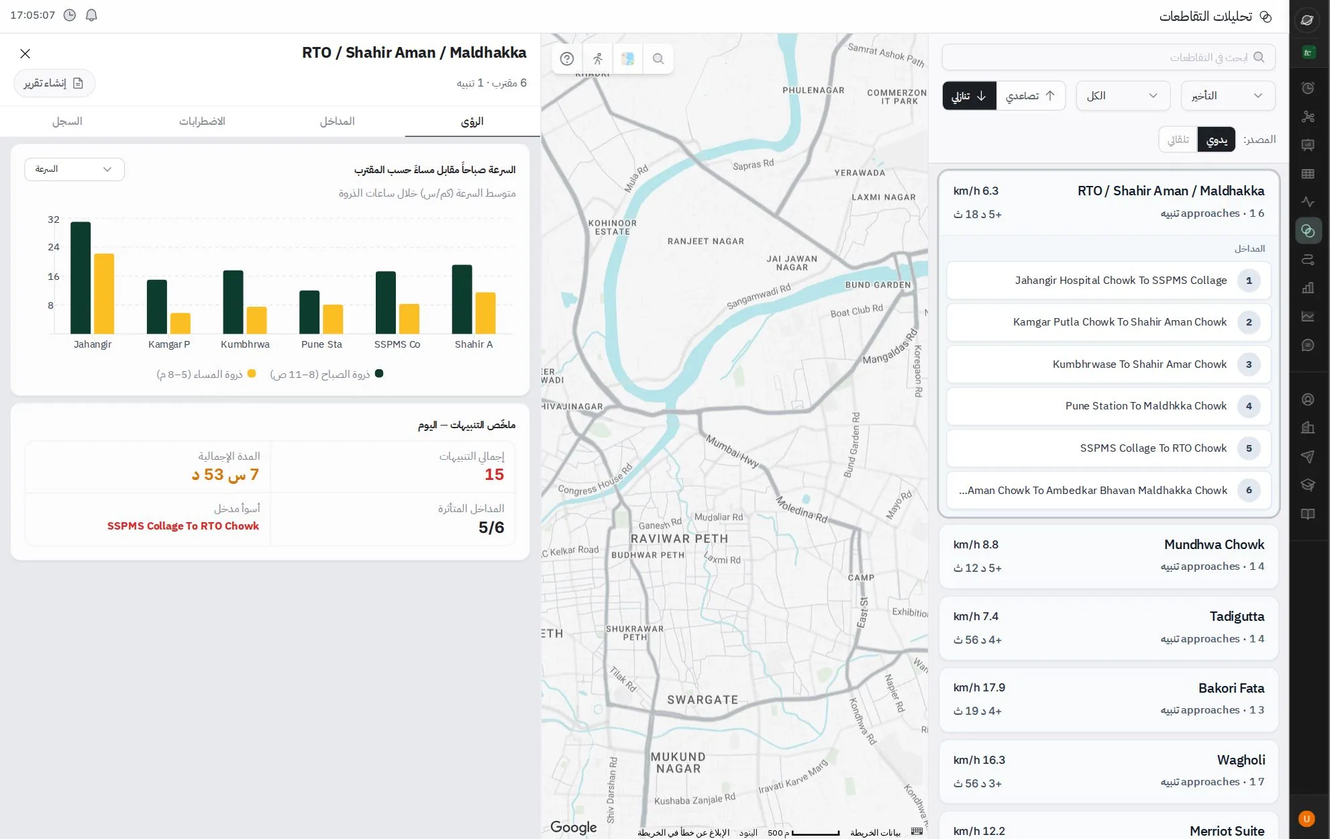Open the presentation board icon in sidebar
This screenshot has width=1342, height=839.
1307,145
